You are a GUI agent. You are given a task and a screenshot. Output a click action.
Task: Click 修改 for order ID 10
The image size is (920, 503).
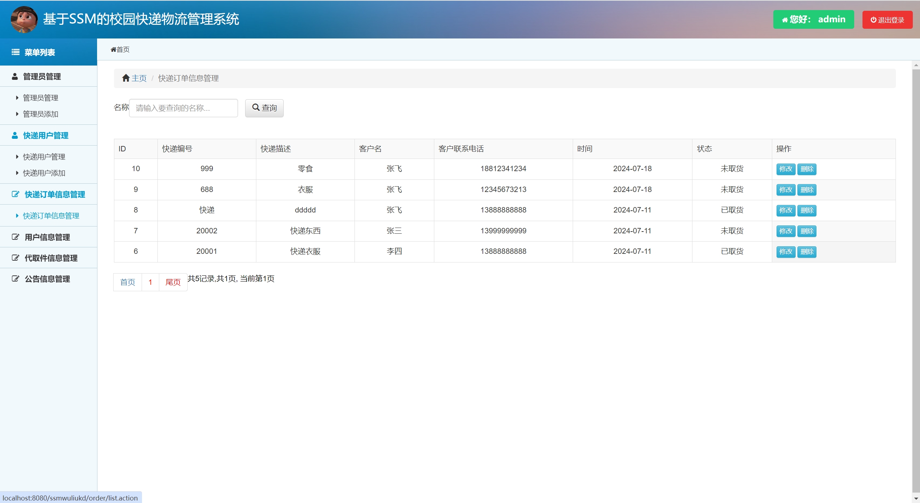click(786, 169)
